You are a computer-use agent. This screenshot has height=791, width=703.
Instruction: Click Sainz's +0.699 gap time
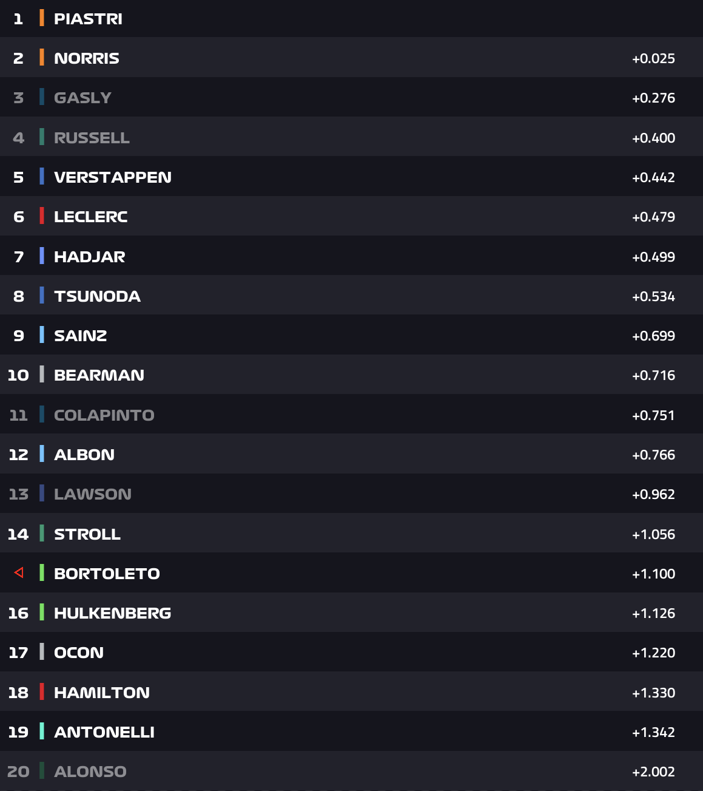pos(653,336)
